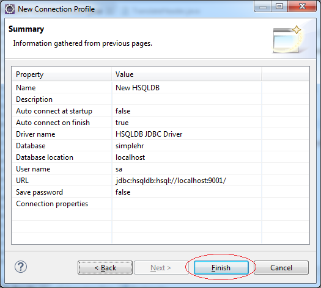The width and height of the screenshot is (321, 288).
Task: Select the Connection properties row
Action: coord(160,204)
